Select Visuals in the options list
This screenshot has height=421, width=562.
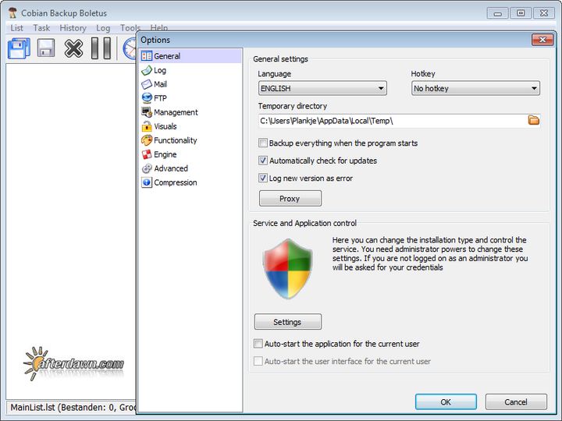pos(190,126)
